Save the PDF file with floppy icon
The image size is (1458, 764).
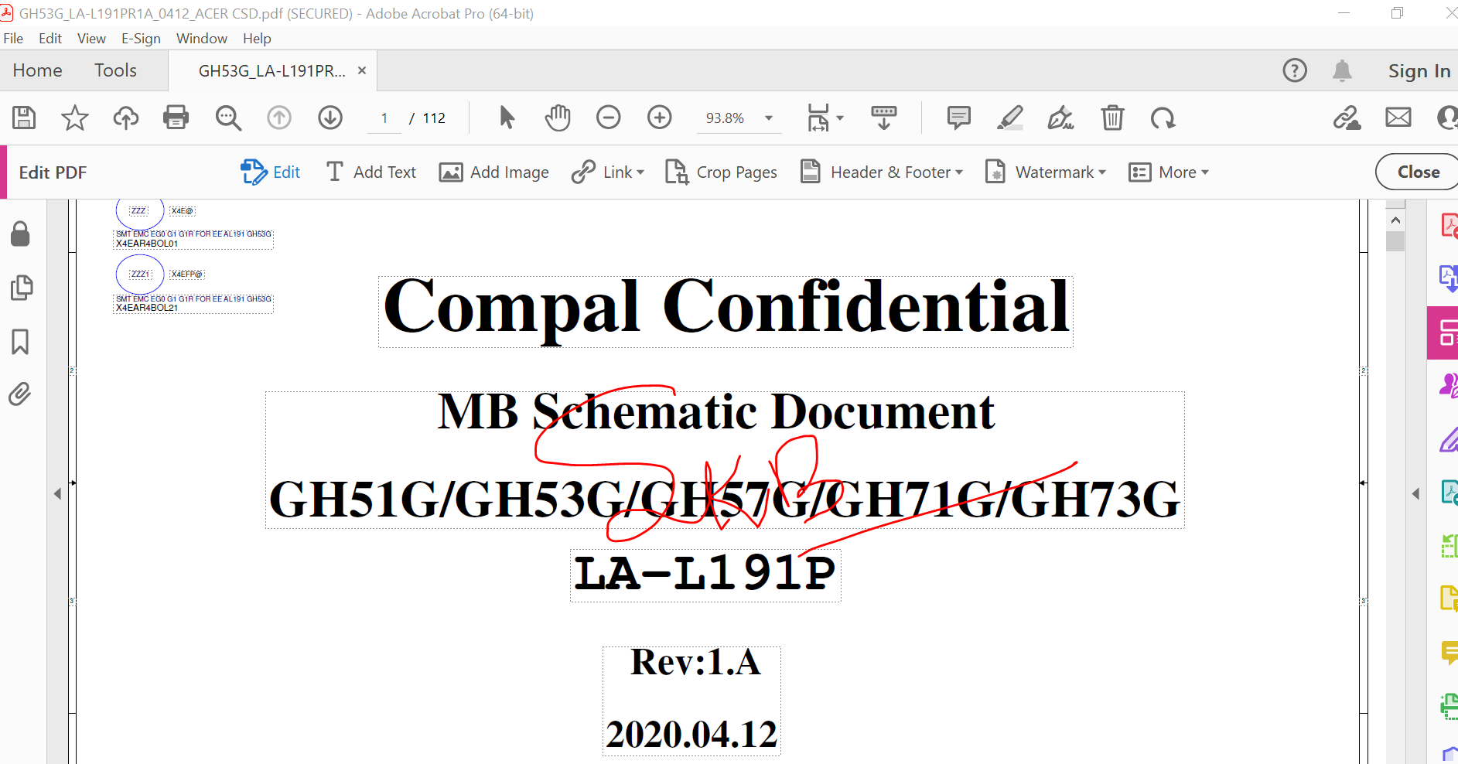pos(24,118)
